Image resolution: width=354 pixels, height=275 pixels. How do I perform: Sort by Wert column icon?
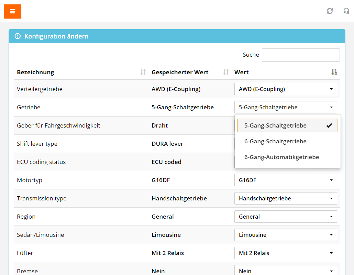tap(334, 72)
